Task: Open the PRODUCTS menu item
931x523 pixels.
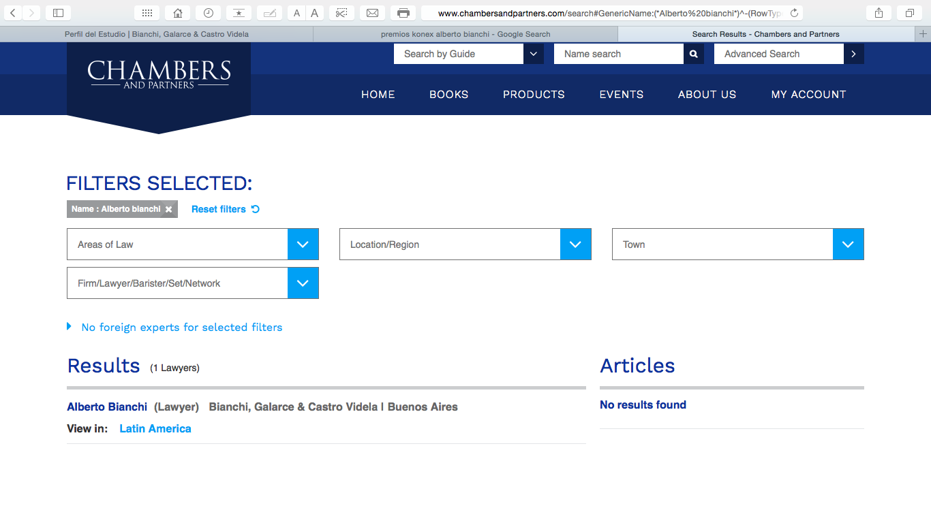Action: pyautogui.click(x=534, y=95)
